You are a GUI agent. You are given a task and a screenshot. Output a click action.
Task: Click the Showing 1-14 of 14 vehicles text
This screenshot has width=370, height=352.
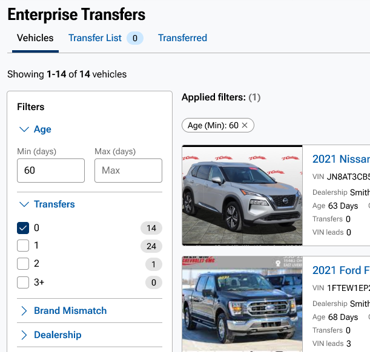67,74
